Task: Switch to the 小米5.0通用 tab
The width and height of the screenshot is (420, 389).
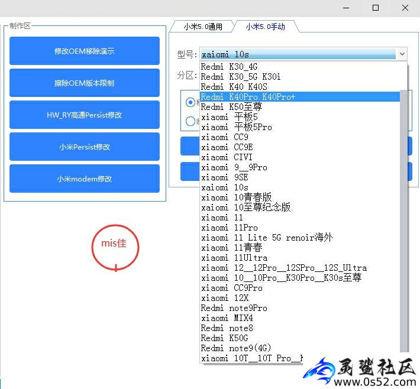Action: click(203, 27)
